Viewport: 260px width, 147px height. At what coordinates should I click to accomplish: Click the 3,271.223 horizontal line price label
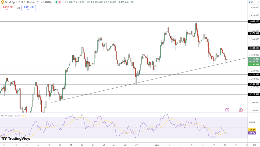point(254,75)
